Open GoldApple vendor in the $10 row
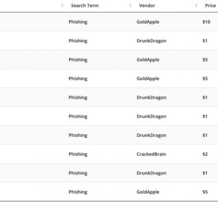 [x=148, y=22]
